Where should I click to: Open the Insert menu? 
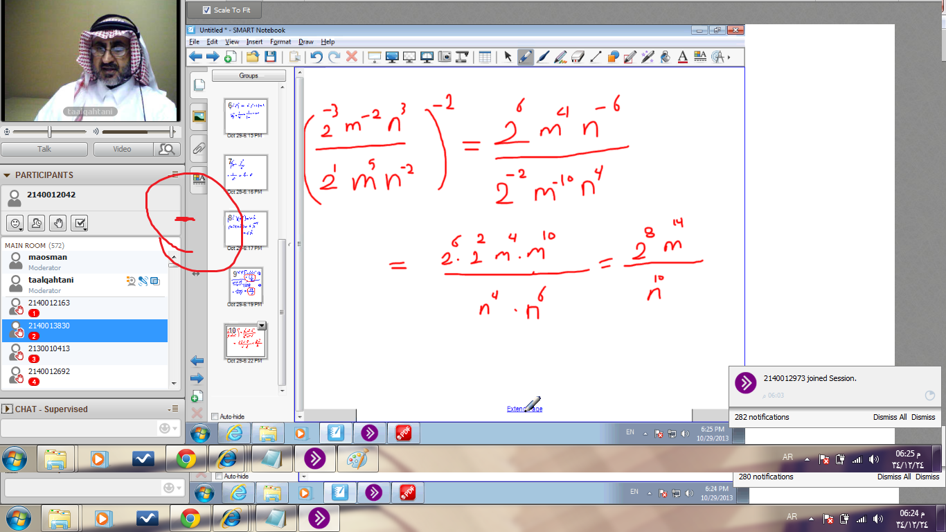pos(254,42)
